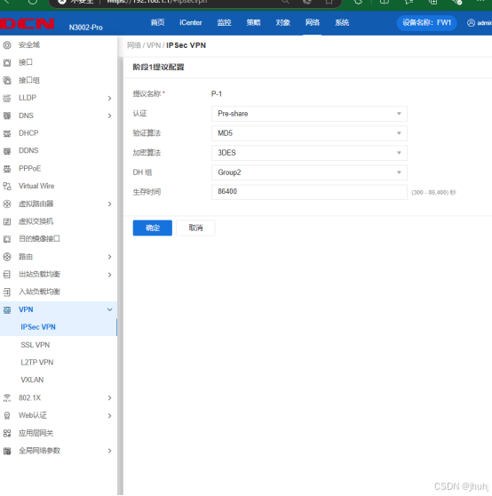Open the iCenter tab
Viewport: 492px width, 496px height.
(x=191, y=23)
